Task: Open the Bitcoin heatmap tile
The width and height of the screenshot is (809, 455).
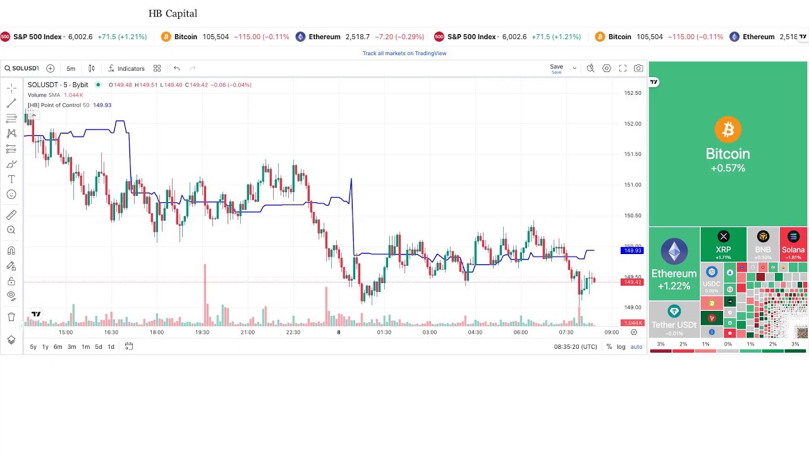Action: [x=728, y=144]
